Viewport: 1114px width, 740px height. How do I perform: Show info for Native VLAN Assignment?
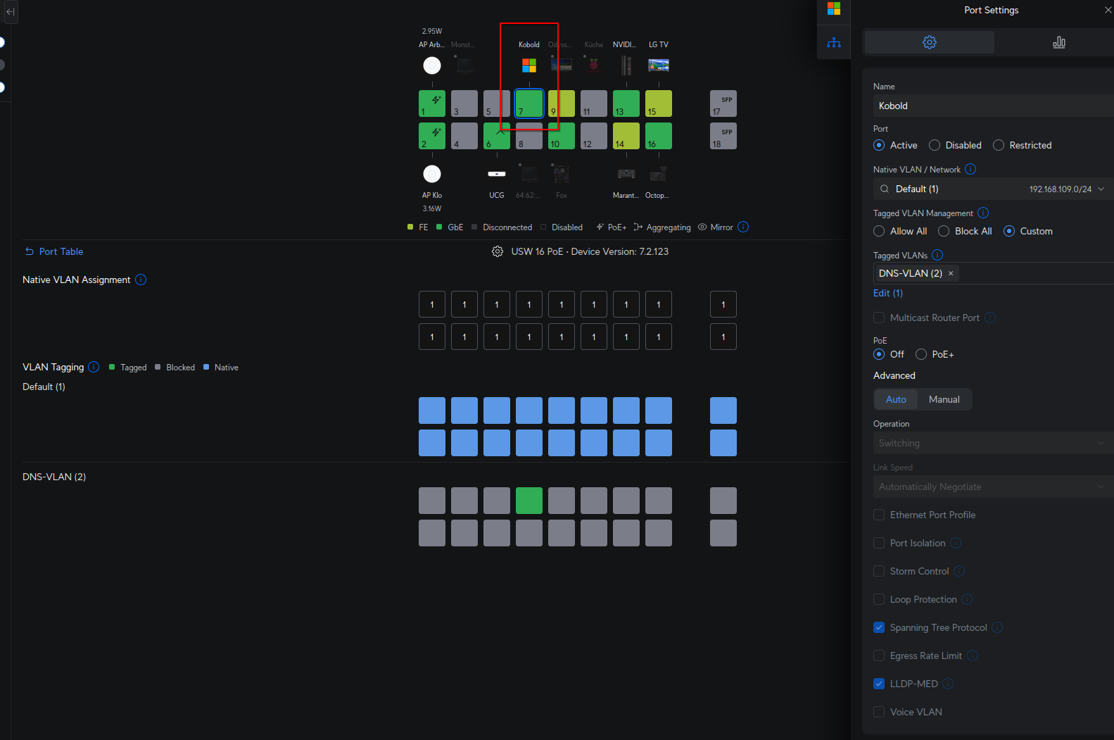(141, 280)
